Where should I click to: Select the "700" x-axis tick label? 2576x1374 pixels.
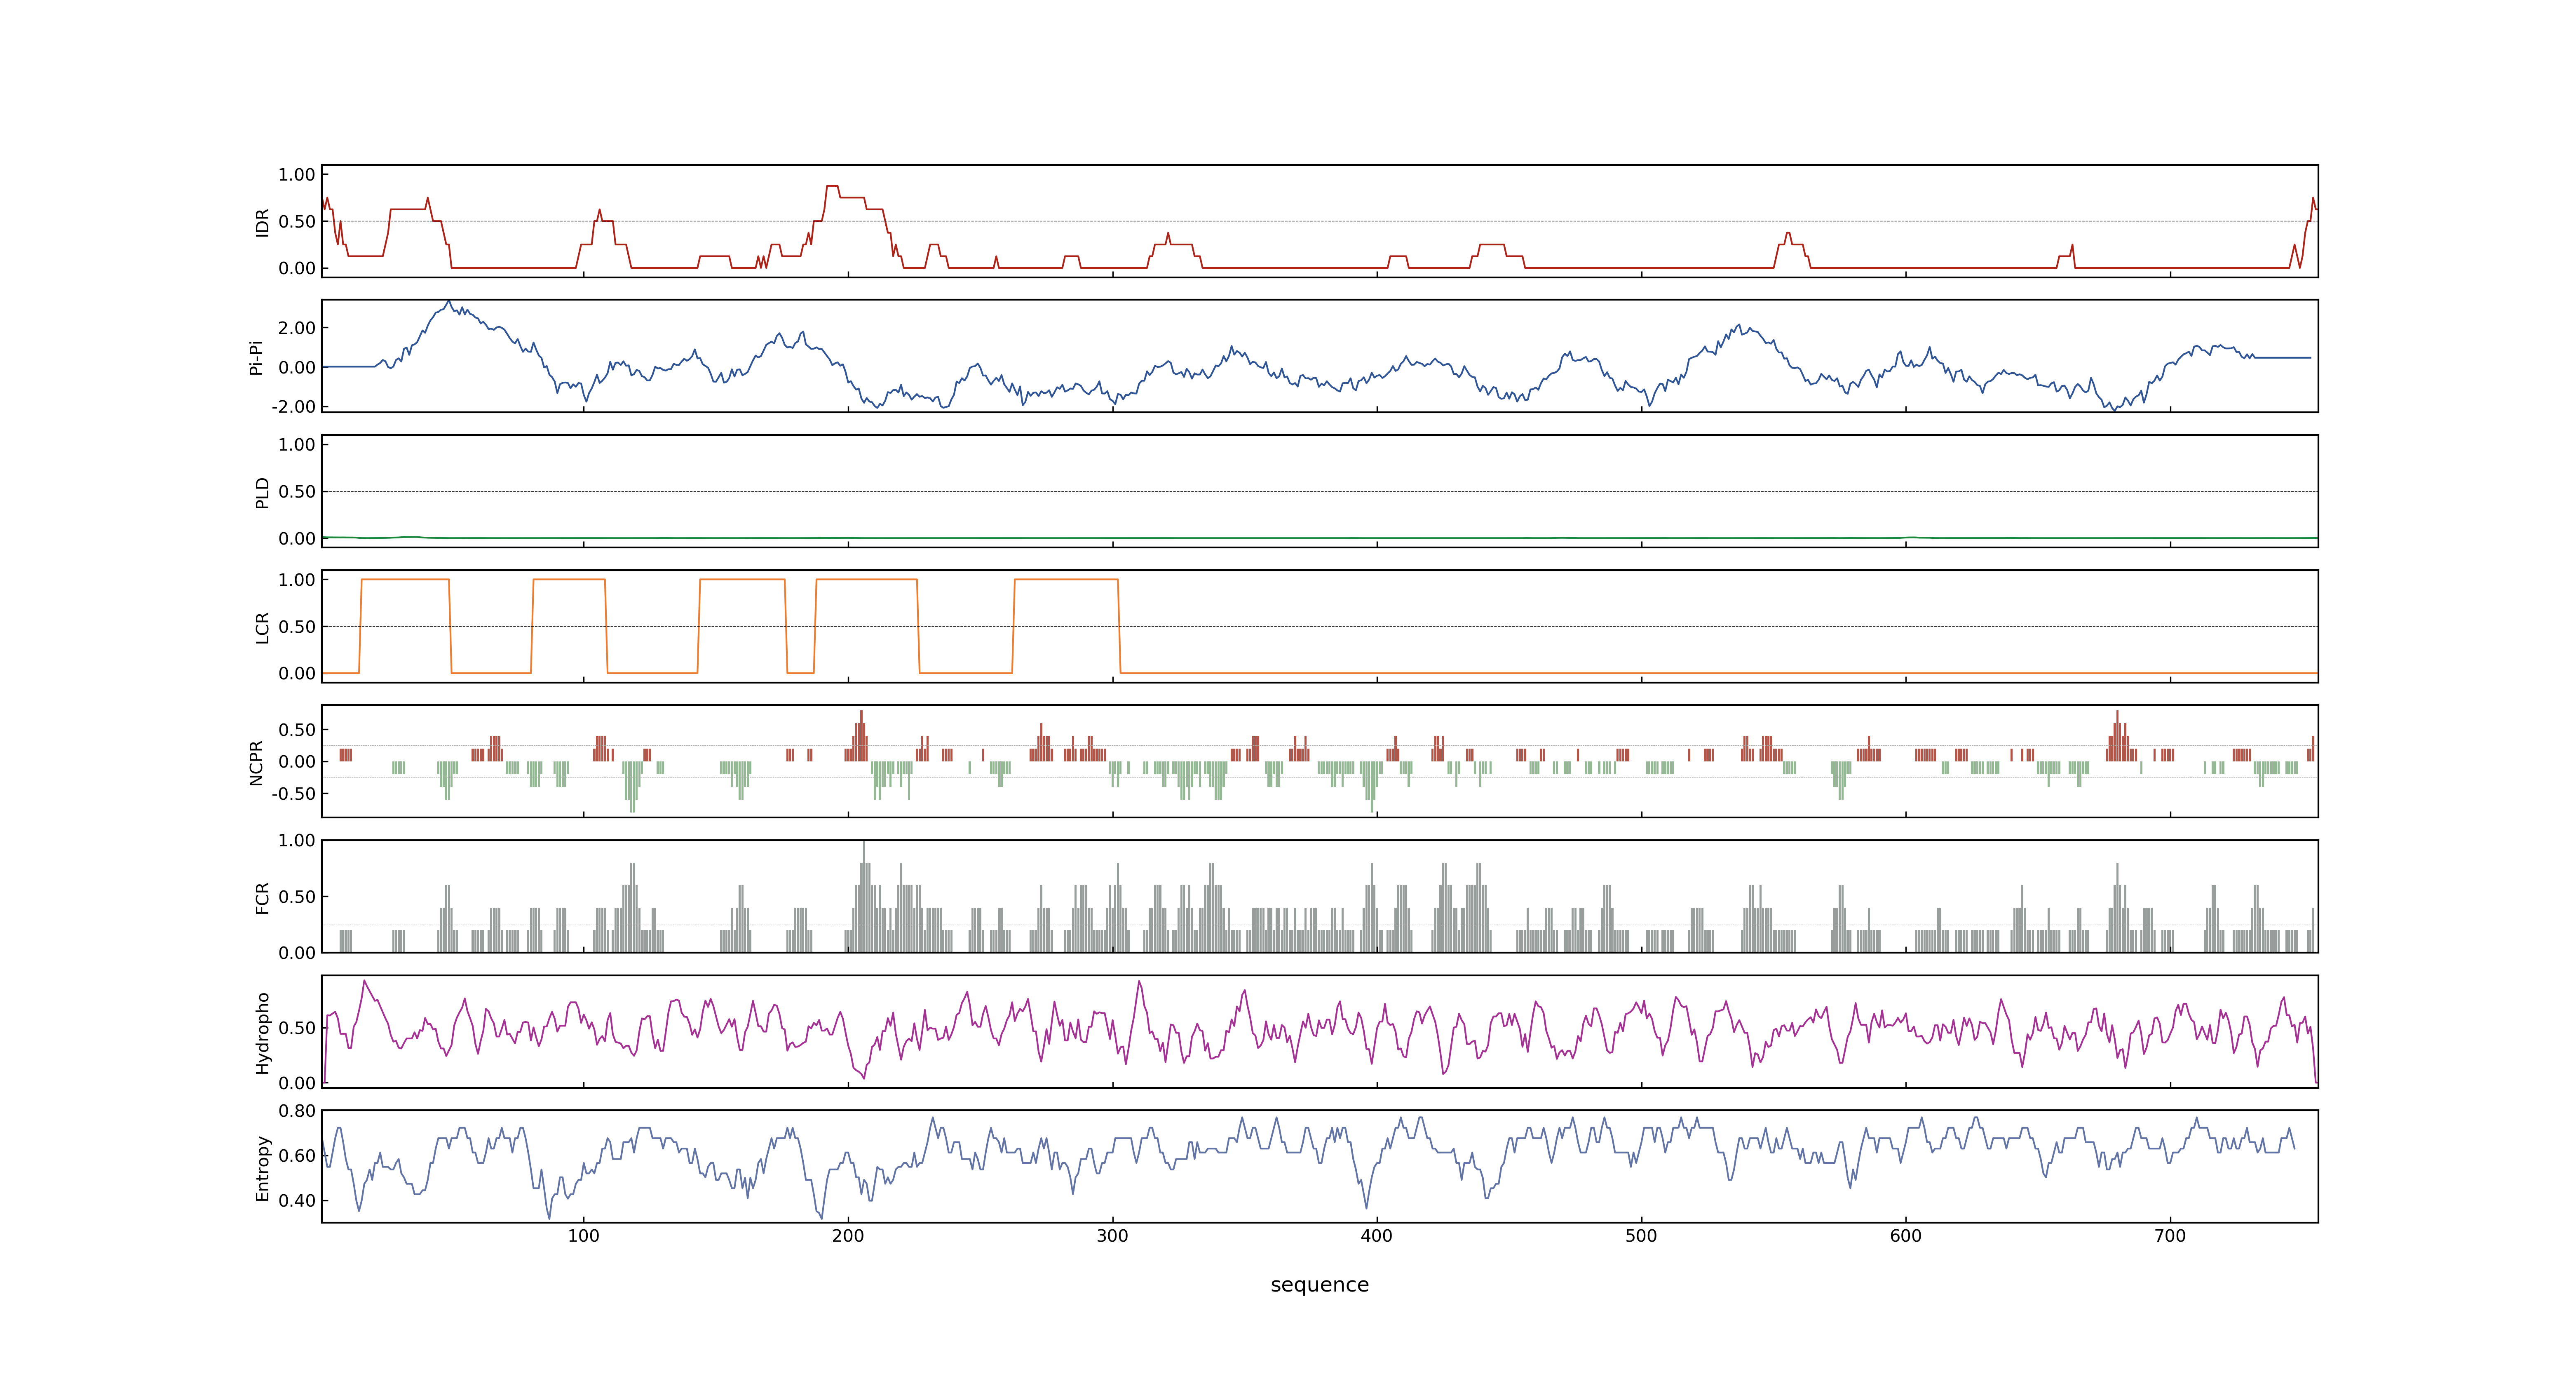point(2170,1236)
